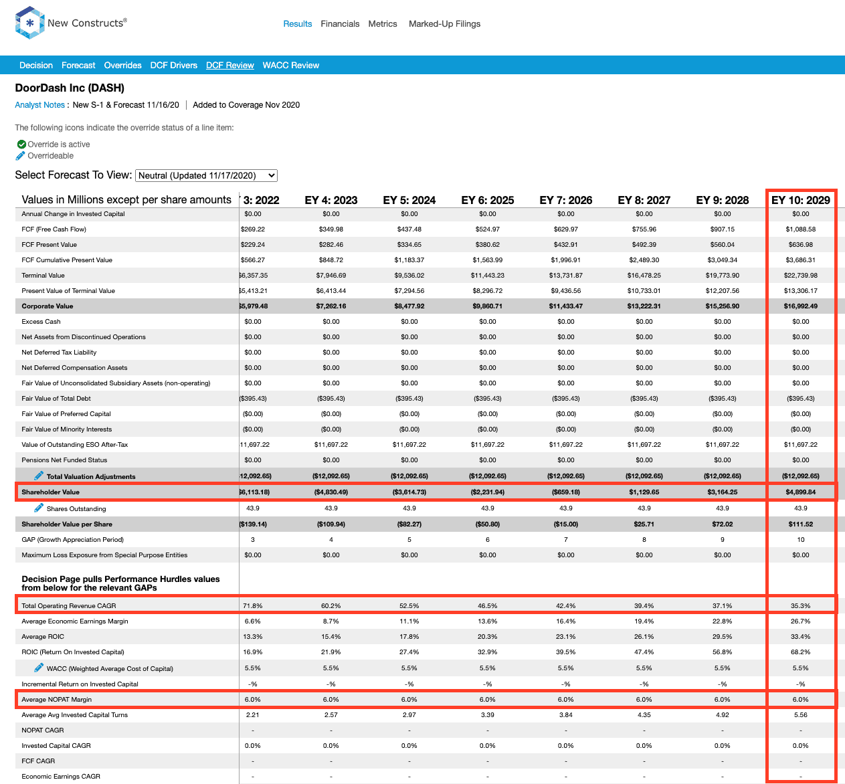The width and height of the screenshot is (845, 784).
Task: Click pencil icon beside Total Valuation Adjustments
Action: click(x=39, y=476)
